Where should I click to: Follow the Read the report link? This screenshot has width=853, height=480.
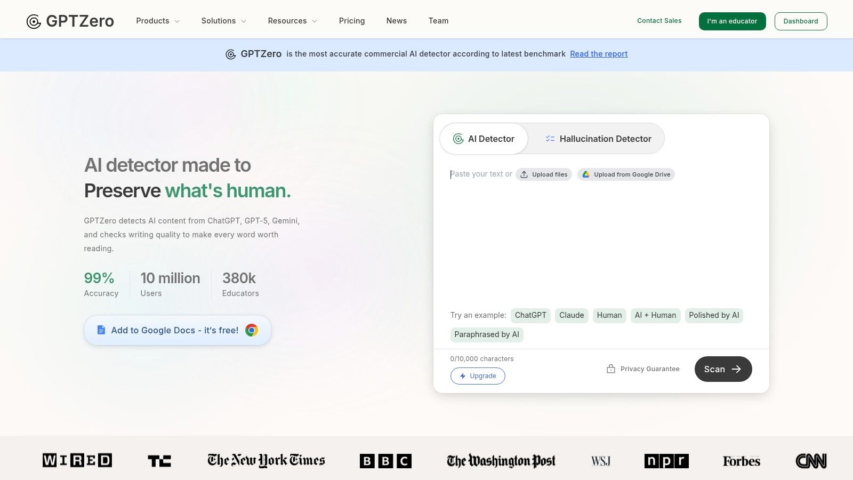(x=599, y=54)
